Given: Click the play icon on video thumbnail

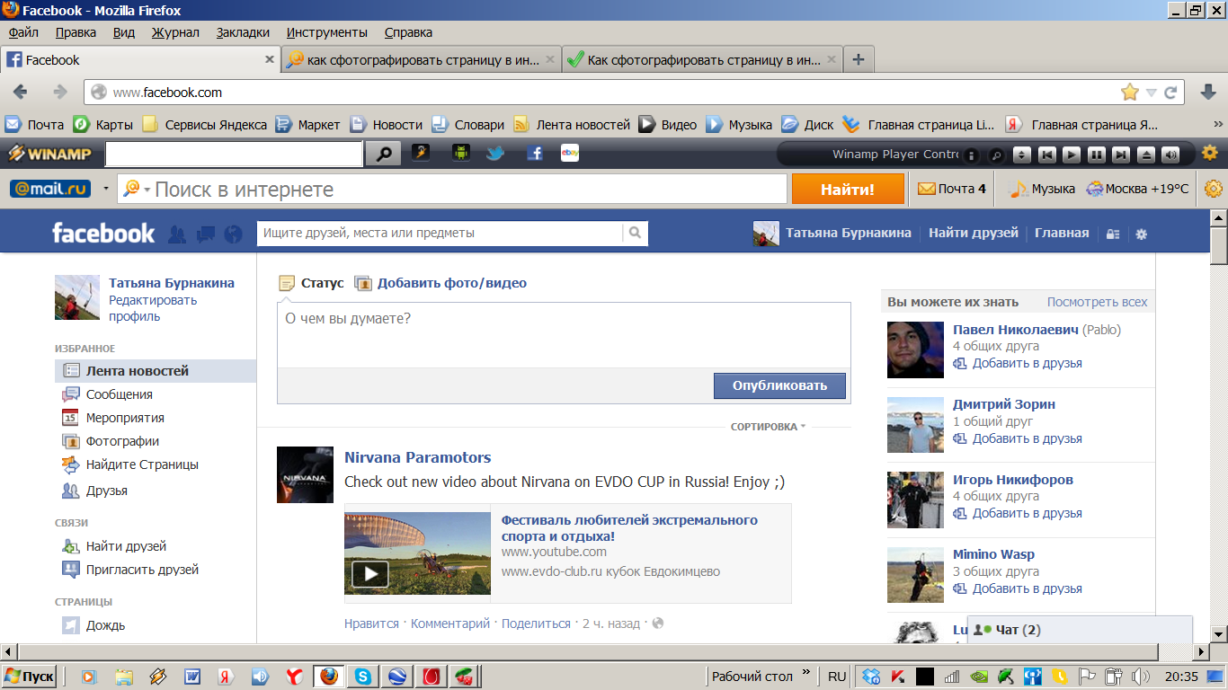Looking at the screenshot, I should coord(369,573).
